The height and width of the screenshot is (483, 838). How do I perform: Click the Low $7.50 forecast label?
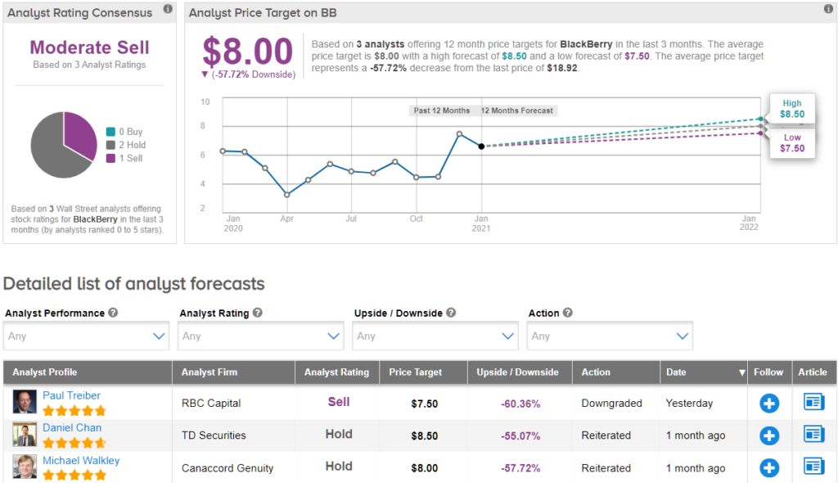coord(792,142)
